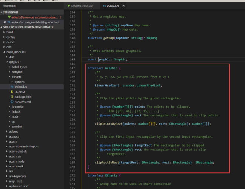Image resolution: width=245 pixels, height=189 pixels.
Task: Switch to the echartsDemo.vue tab
Action: pyautogui.click(x=81, y=6)
